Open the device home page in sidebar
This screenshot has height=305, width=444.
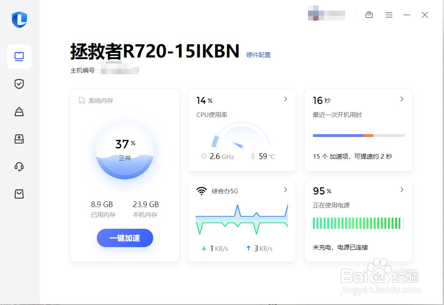tap(19, 56)
